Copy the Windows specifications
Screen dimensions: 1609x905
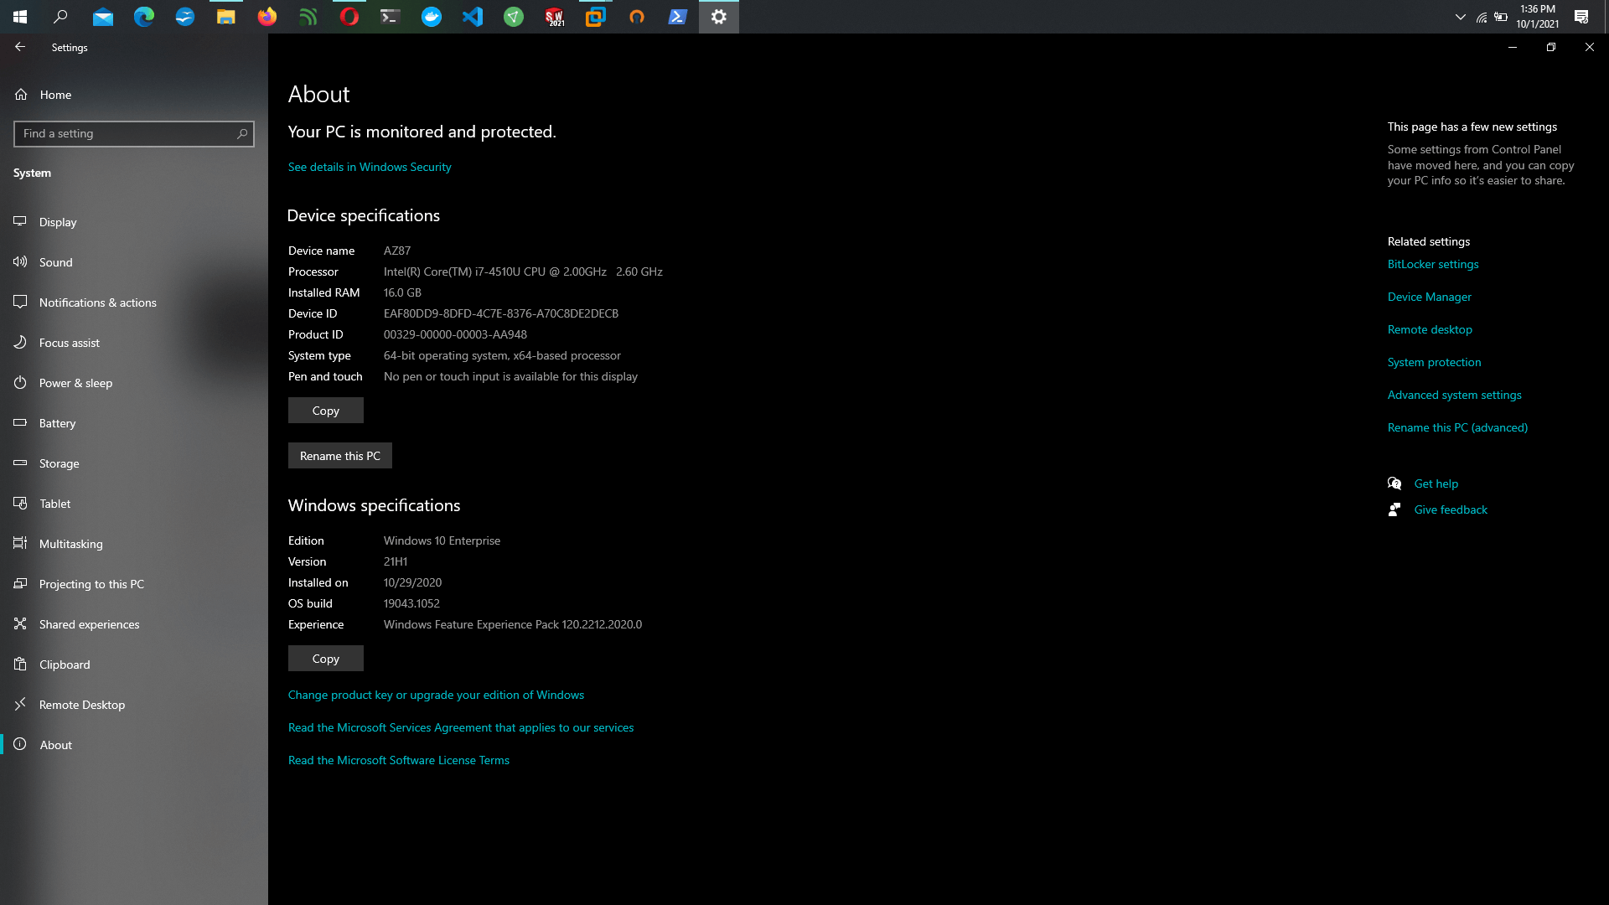[325, 659]
